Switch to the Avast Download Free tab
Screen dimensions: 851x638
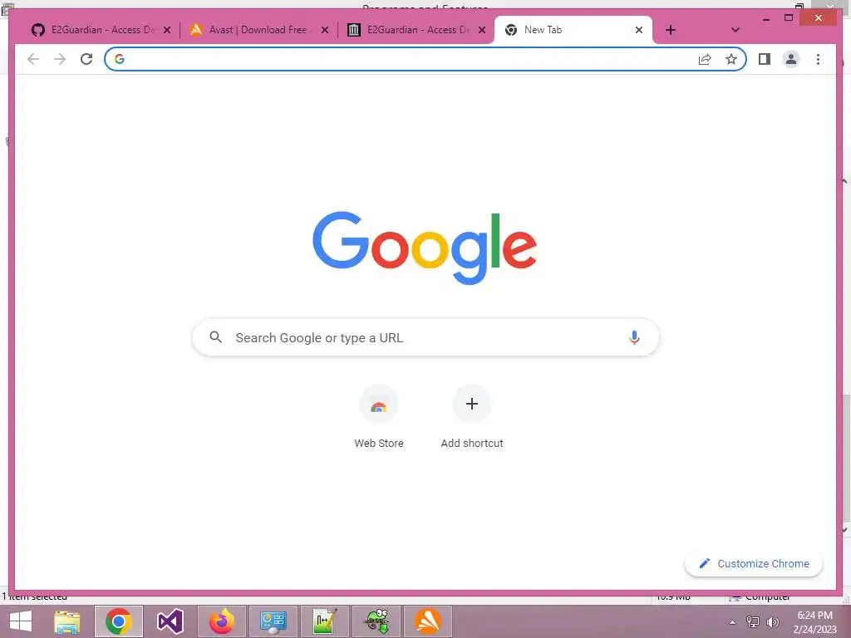pos(251,30)
